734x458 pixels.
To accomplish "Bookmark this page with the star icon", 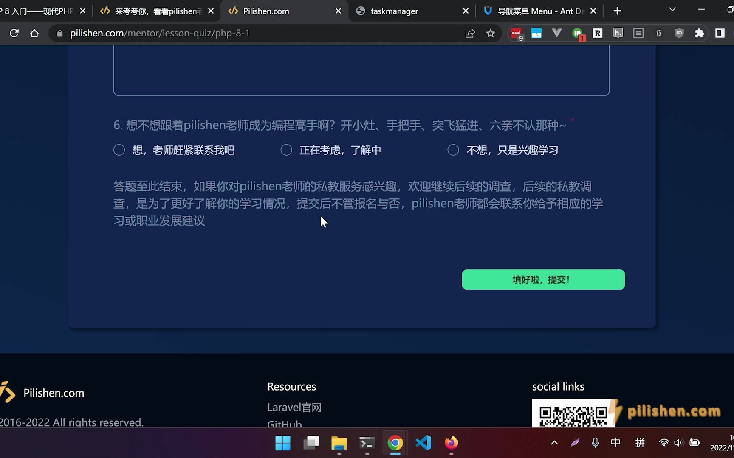I will point(490,33).
